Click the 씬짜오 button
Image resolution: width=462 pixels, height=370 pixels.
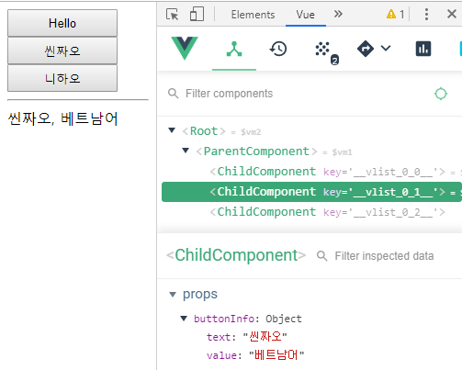tap(62, 50)
